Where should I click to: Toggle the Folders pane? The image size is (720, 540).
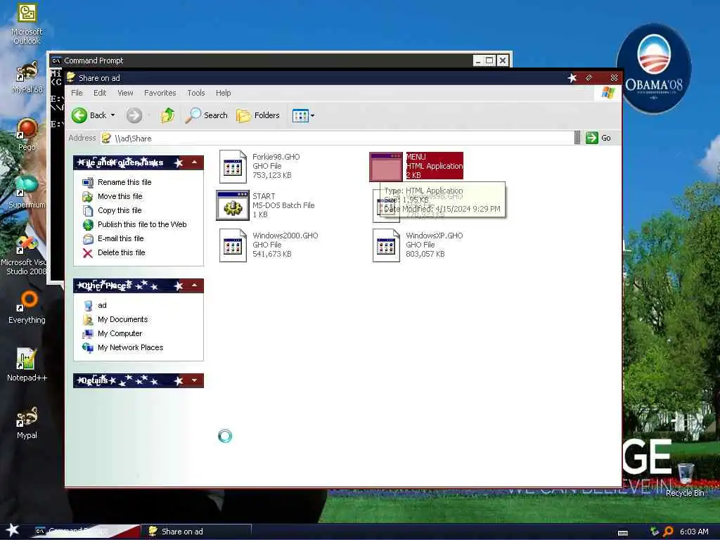[258, 115]
